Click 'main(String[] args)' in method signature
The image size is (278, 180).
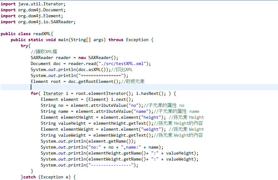(82, 40)
